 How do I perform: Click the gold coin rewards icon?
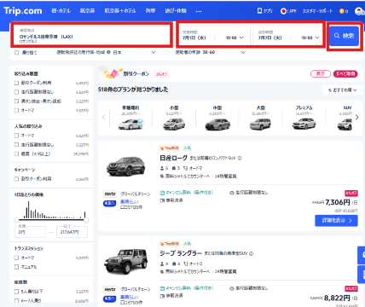tap(342, 11)
